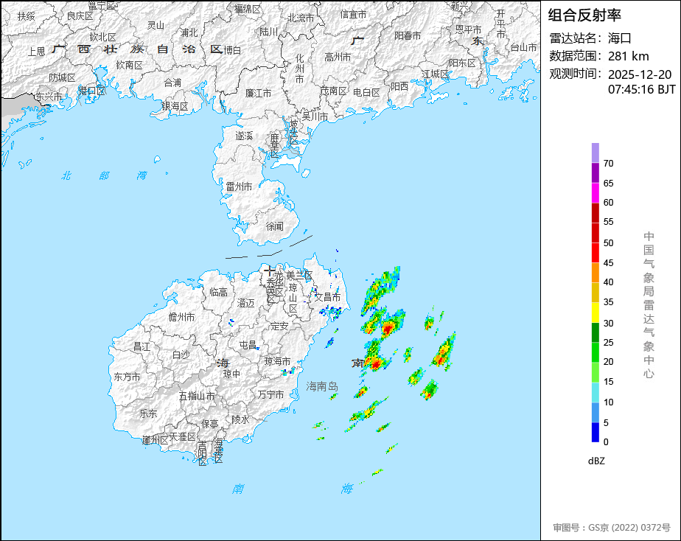Select the dark green 25–30 legend band
Image resolution: width=681 pixels, height=541 pixels.
[596, 332]
